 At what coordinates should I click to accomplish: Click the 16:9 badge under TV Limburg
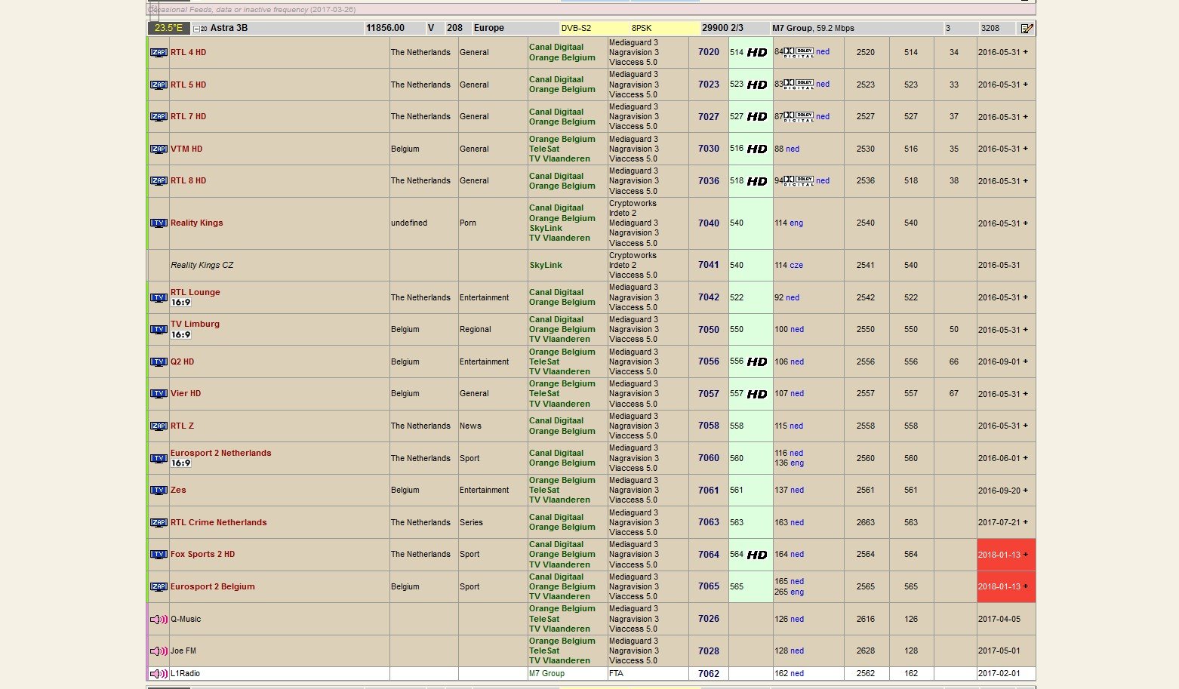coord(180,335)
